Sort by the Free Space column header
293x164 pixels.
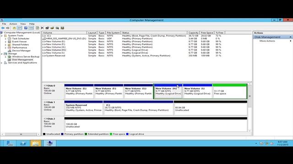[x=207, y=32]
